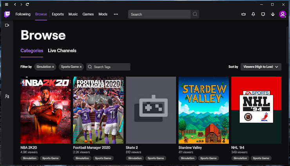Click the search magnifier button

195,14
